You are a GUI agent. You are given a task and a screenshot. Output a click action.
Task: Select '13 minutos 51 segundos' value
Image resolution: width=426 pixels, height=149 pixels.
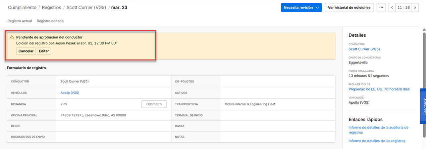(369, 76)
